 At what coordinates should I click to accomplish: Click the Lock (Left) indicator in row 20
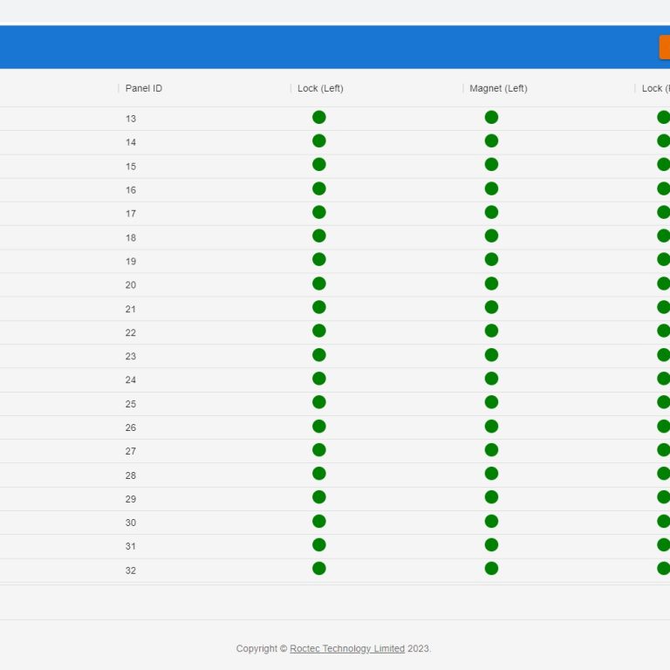pyautogui.click(x=318, y=284)
